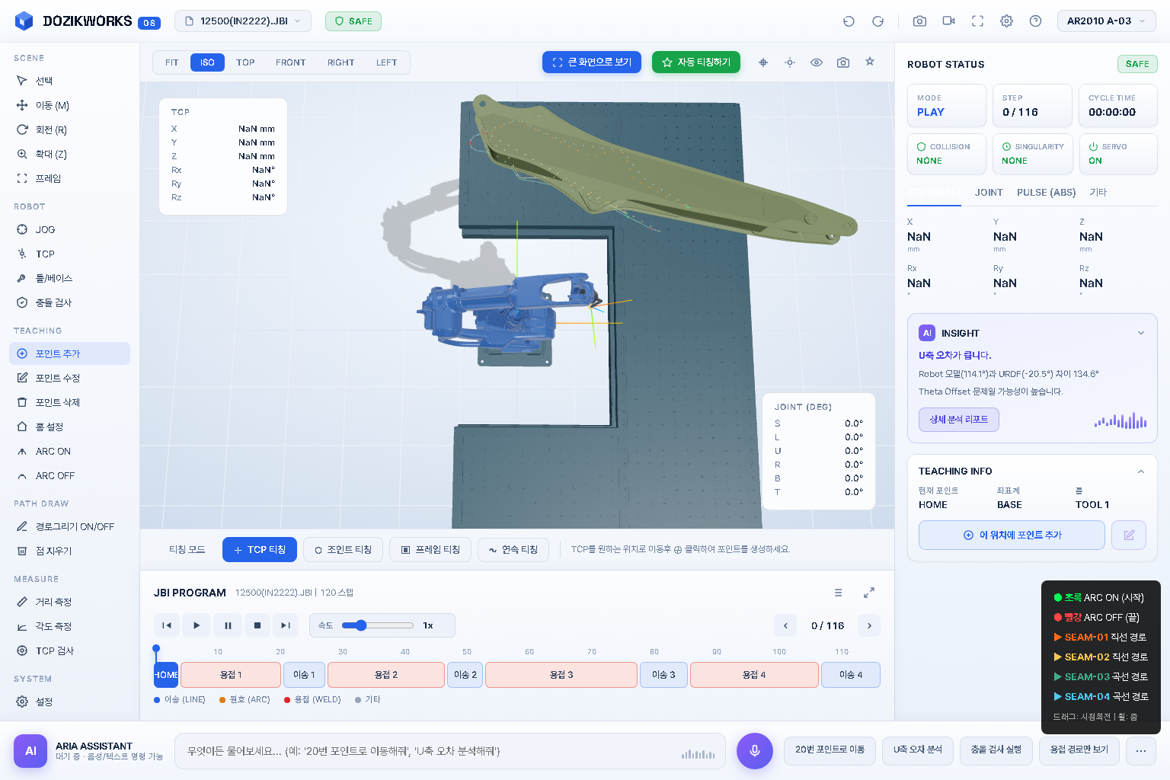Select 프레임 티칭 mode
Image resolution: width=1170 pixels, height=780 pixels.
pyautogui.click(x=430, y=549)
